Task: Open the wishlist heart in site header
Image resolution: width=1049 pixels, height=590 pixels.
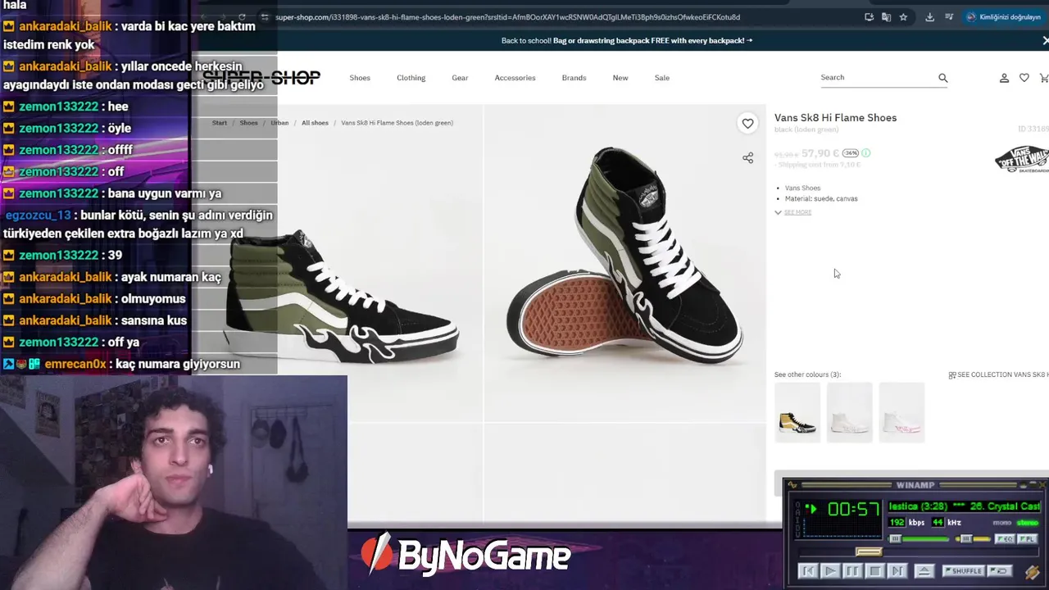Action: point(1024,78)
